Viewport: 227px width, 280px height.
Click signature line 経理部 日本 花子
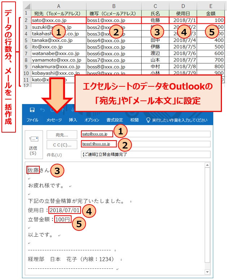71,259
